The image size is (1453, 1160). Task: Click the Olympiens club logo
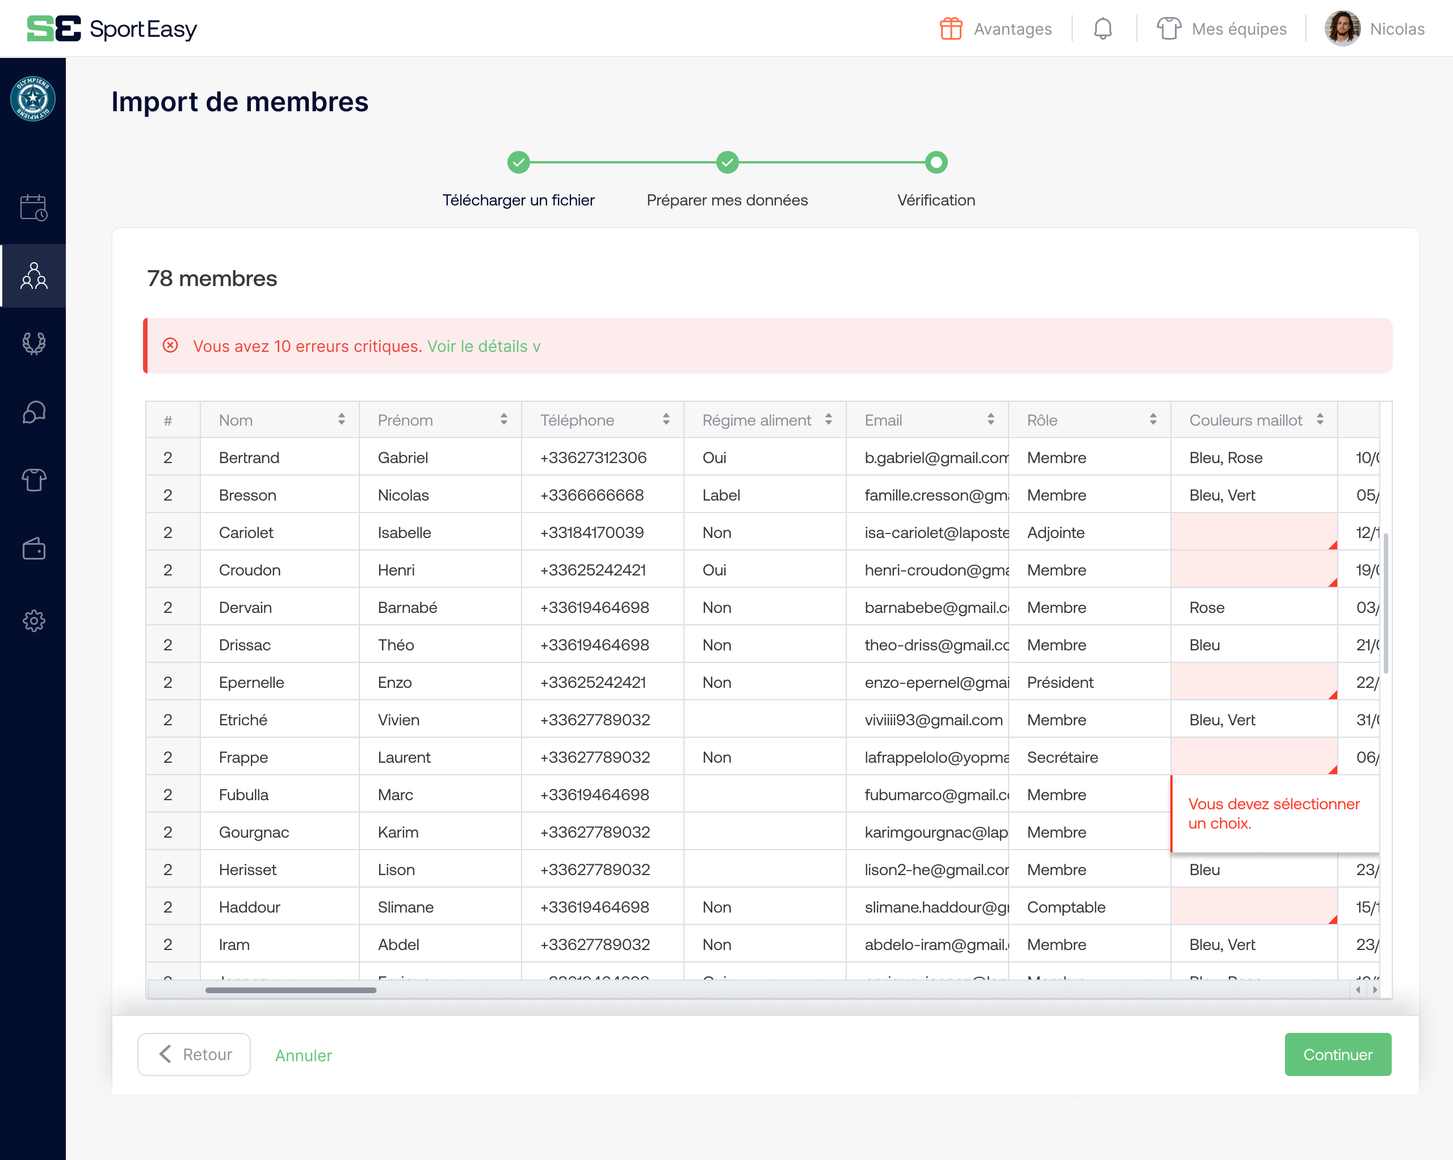pos(33,97)
